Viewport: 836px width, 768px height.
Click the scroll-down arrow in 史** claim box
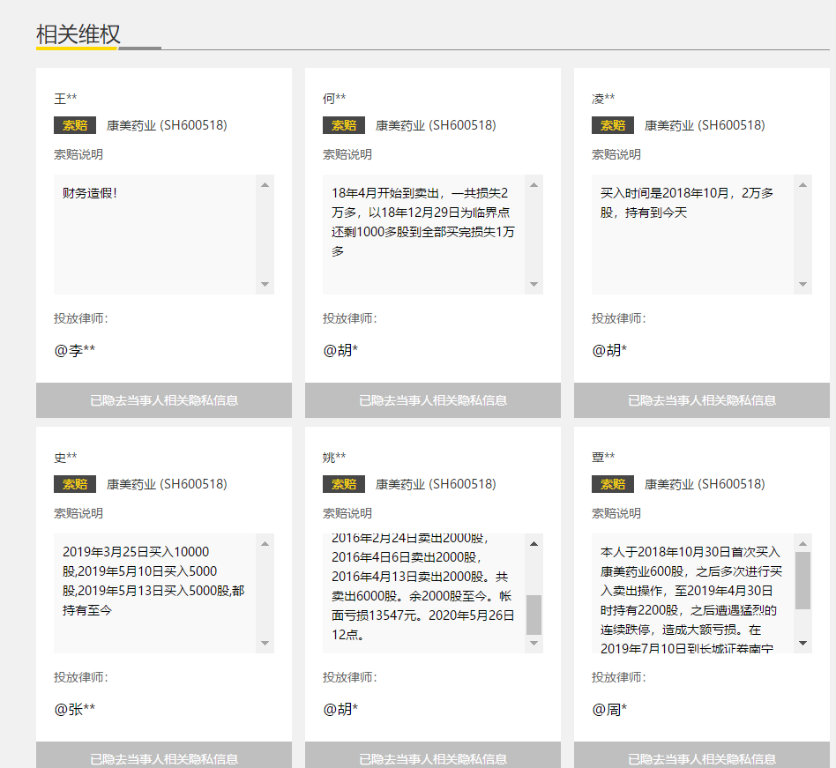[x=265, y=644]
